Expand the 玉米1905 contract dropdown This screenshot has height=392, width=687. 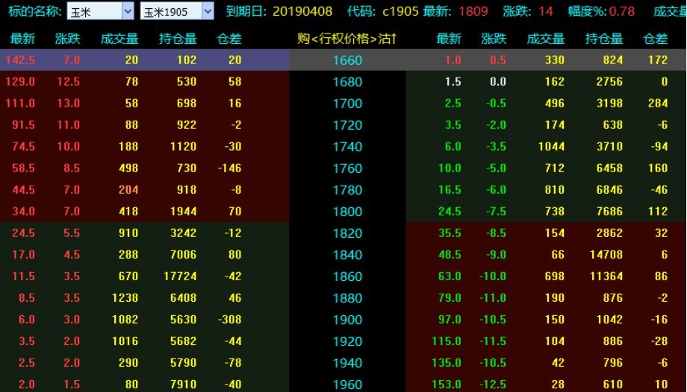(x=207, y=11)
